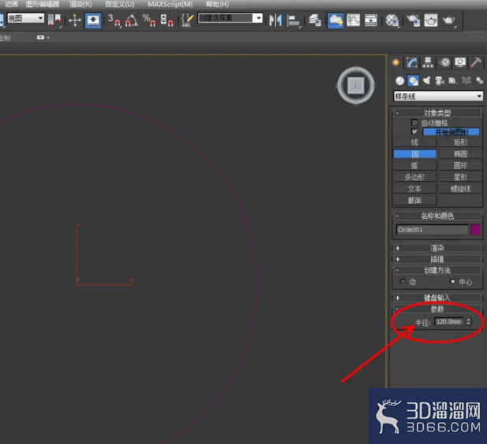Switch to the Create panel tab
Image resolution: width=487 pixels, height=444 pixels.
(x=396, y=63)
